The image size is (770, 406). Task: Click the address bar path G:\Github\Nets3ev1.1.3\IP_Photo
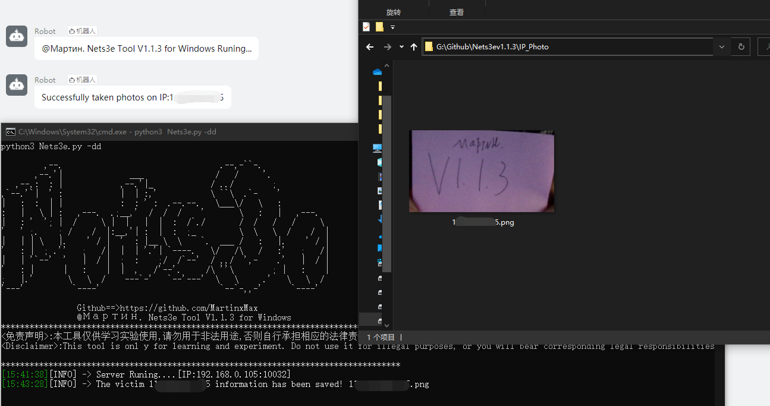pos(492,46)
